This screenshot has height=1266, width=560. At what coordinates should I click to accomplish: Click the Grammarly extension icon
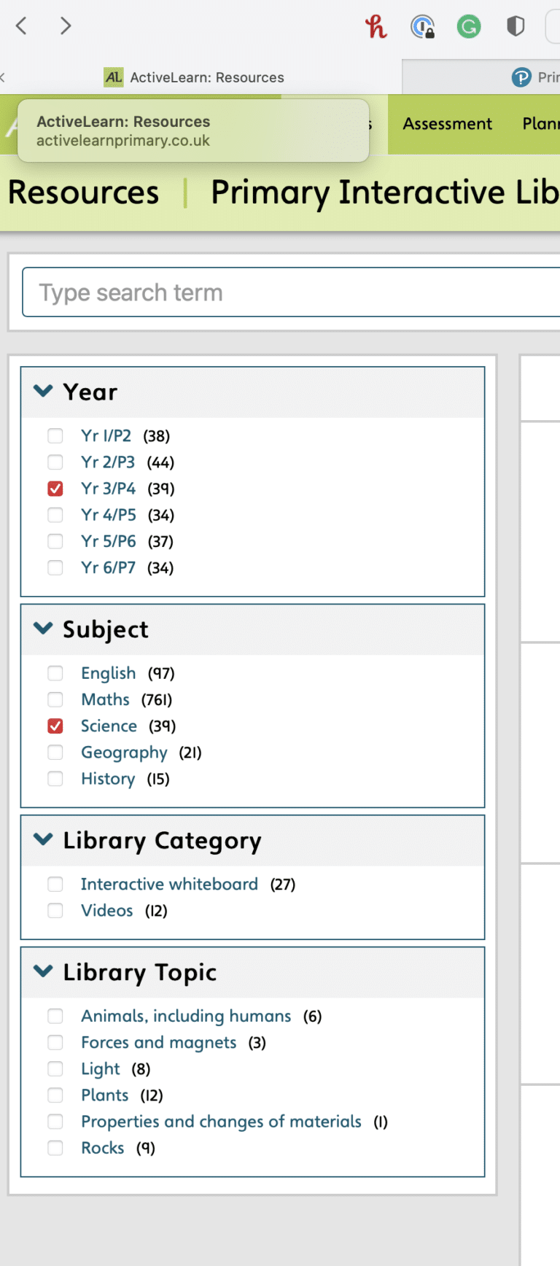[x=469, y=26]
